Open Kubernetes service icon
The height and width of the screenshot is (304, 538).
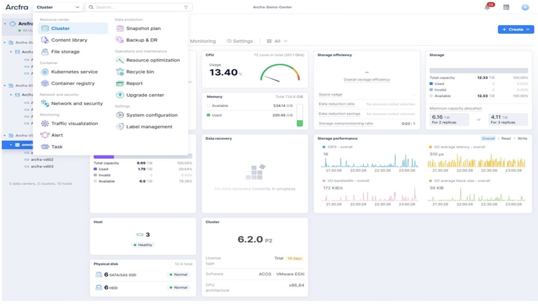[x=45, y=72]
